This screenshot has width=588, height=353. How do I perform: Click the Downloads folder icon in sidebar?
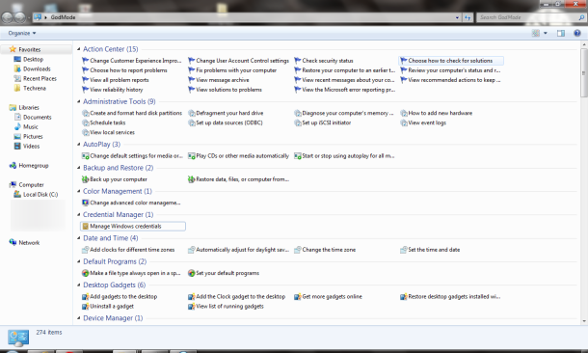tap(17, 69)
